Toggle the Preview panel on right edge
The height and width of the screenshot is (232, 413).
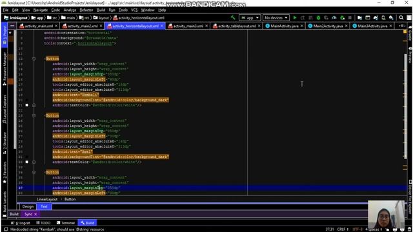[x=410, y=55]
